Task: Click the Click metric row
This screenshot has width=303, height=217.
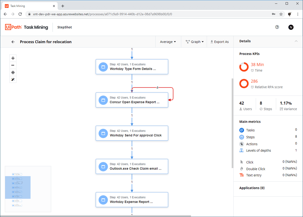Action: click(268, 162)
